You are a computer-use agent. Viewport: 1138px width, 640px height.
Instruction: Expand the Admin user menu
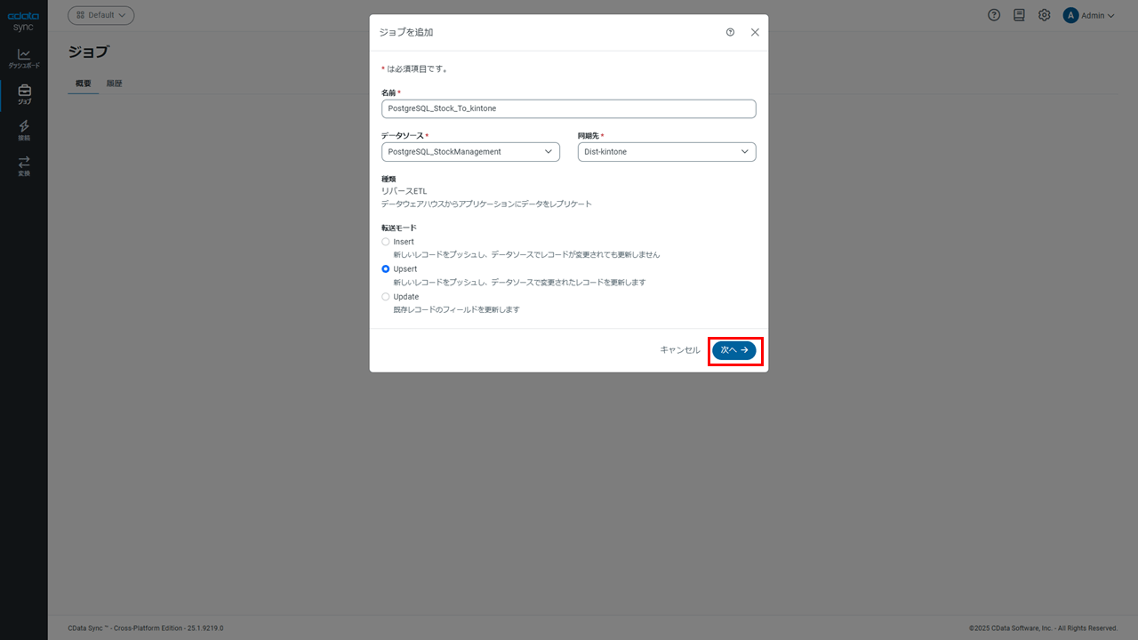click(x=1098, y=15)
